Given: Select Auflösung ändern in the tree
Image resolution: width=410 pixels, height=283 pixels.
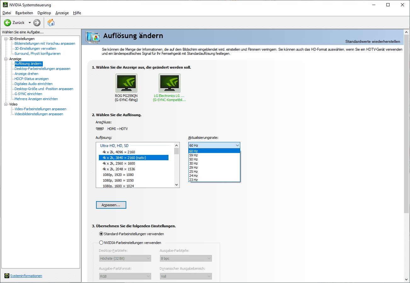Looking at the screenshot, I should (28, 64).
